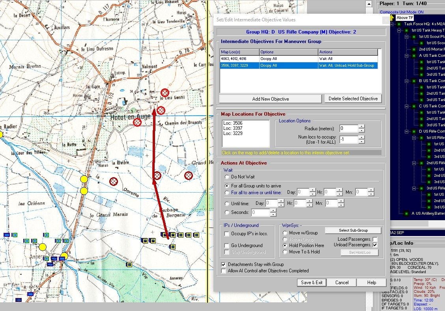
Task: Enable the Go Underground checkbox
Action: [227, 245]
